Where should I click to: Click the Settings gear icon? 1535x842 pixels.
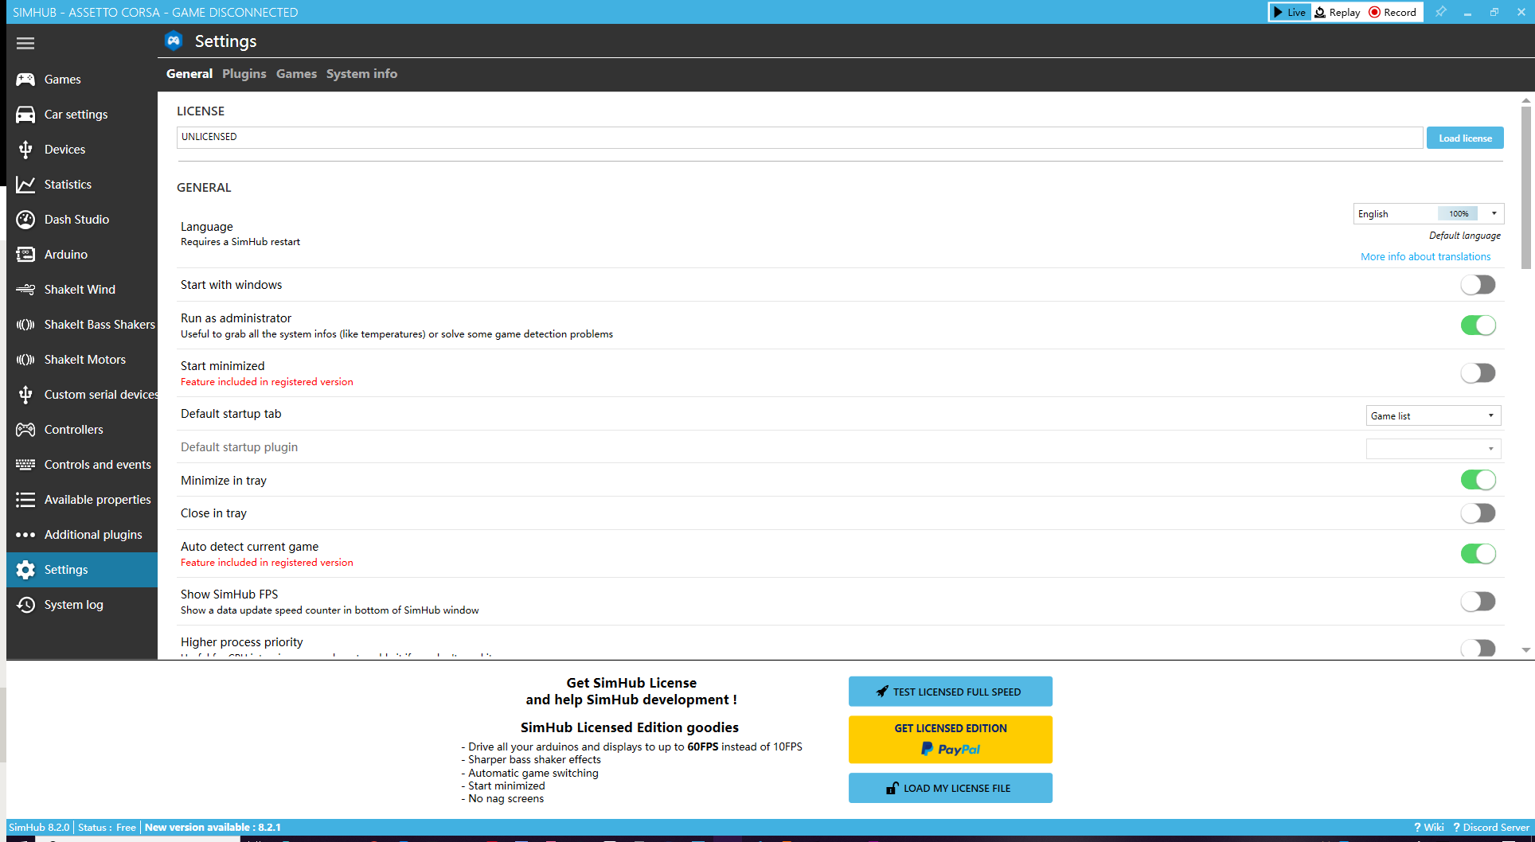click(x=25, y=570)
